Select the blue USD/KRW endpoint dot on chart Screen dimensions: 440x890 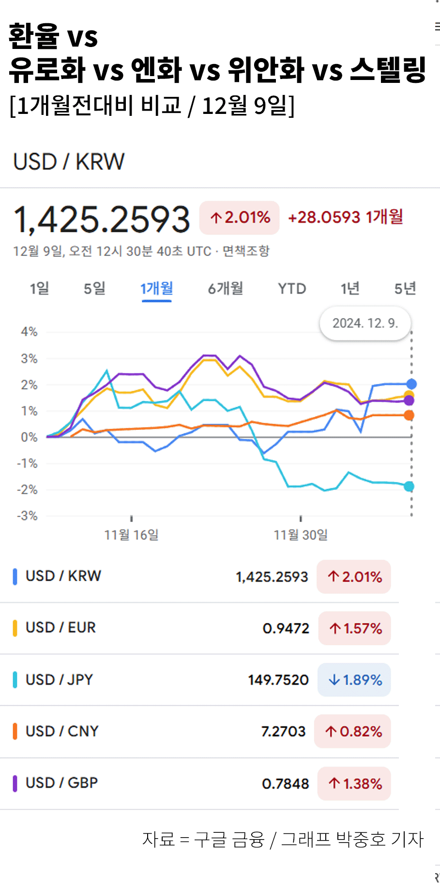coord(411,383)
